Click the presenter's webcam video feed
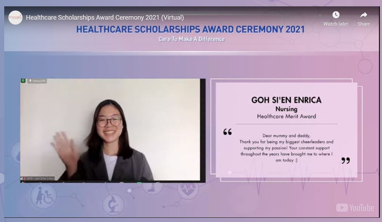 pos(112,130)
